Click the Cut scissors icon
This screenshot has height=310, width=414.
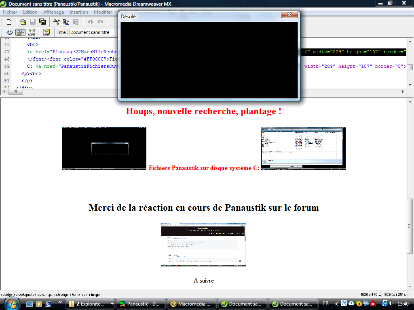tap(56, 22)
